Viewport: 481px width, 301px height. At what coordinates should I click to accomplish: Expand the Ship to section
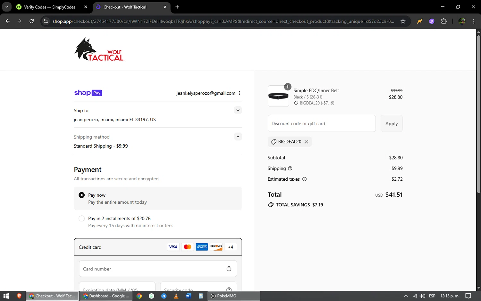[x=238, y=110]
